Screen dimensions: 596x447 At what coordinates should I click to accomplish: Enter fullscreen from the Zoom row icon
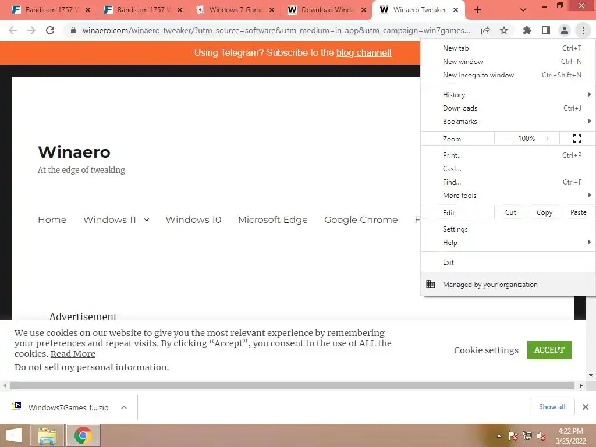pos(577,139)
